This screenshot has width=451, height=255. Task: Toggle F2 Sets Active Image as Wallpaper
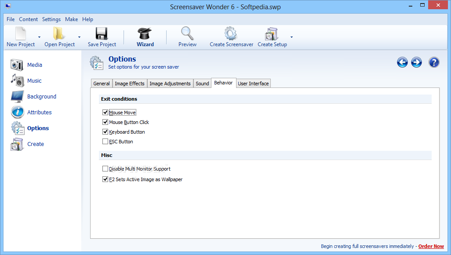click(x=105, y=179)
